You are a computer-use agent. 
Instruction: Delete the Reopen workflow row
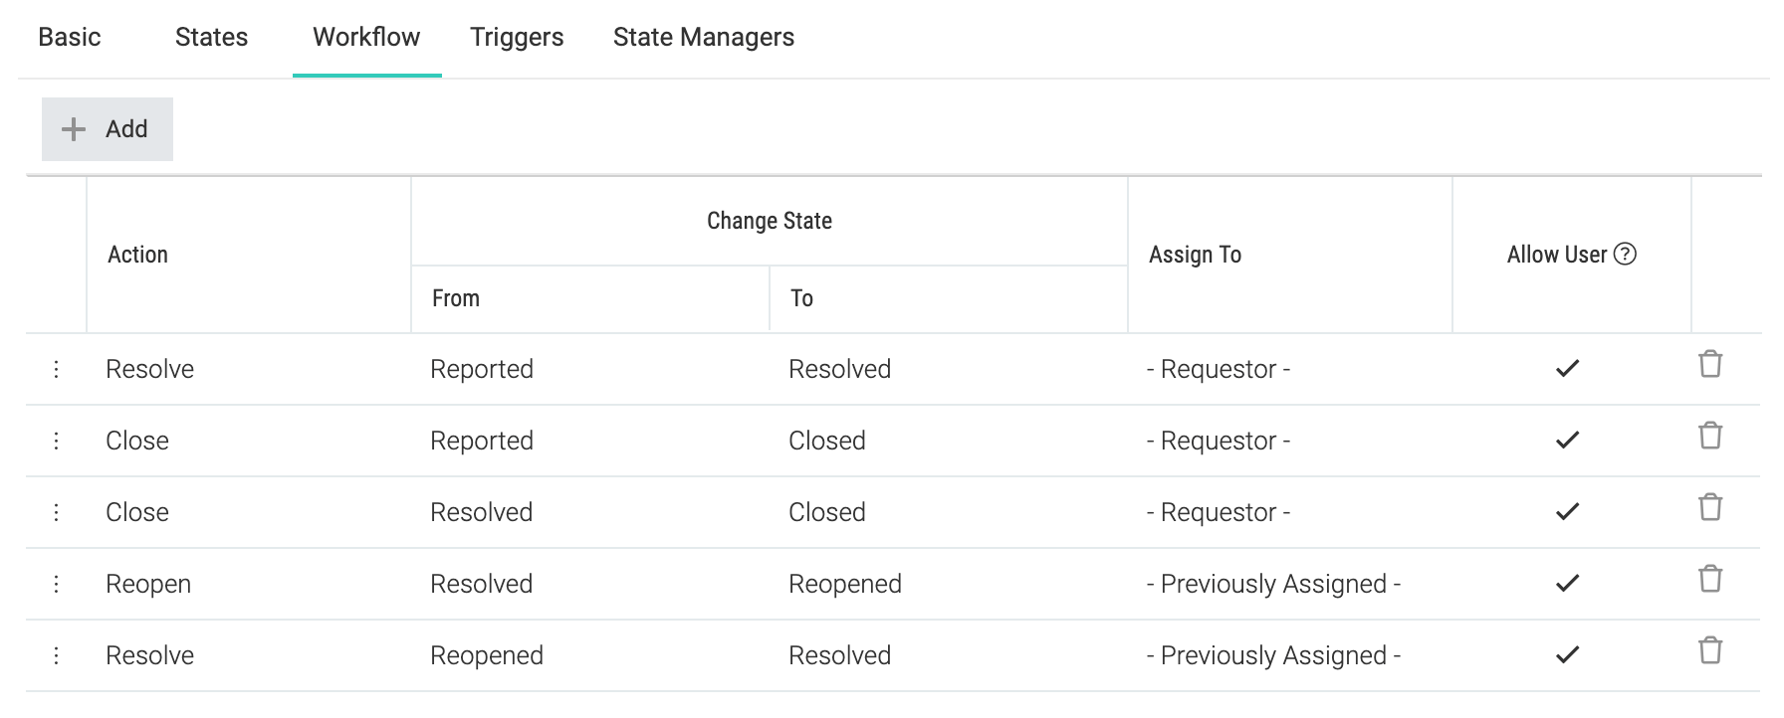tap(1709, 580)
